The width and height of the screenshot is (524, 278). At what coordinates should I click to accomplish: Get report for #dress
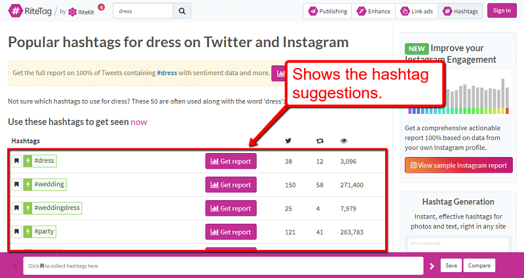pos(231,161)
